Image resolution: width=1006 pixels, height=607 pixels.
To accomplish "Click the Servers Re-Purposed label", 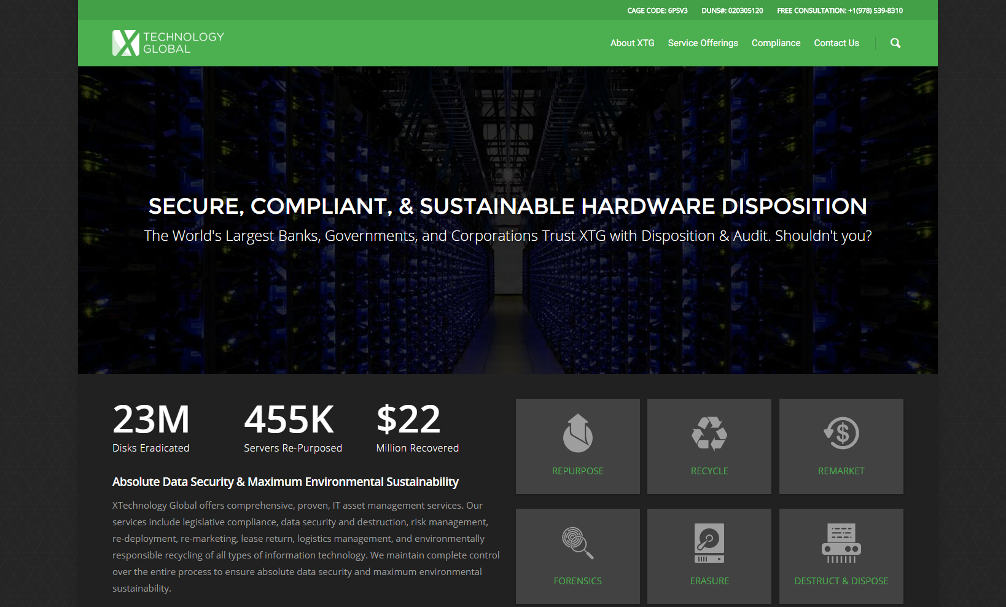I will (x=293, y=448).
